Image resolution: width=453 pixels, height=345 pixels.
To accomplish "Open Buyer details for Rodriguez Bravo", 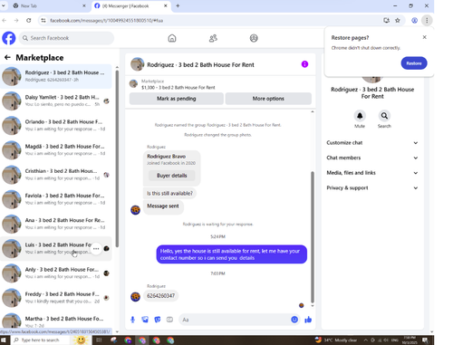I will [171, 176].
